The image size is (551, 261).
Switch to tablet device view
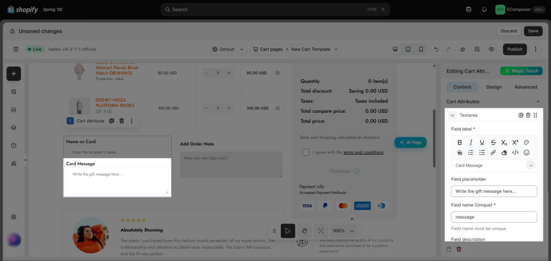[408, 49]
